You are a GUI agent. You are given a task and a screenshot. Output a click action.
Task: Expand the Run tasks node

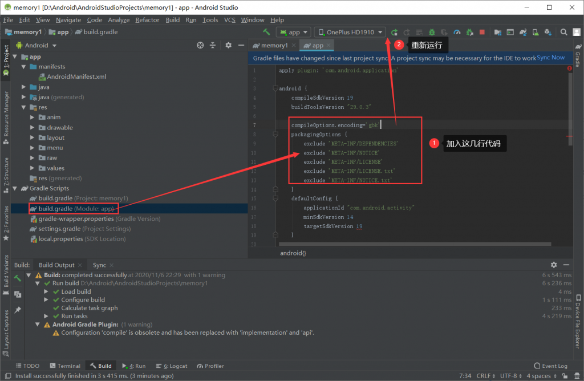click(46, 316)
